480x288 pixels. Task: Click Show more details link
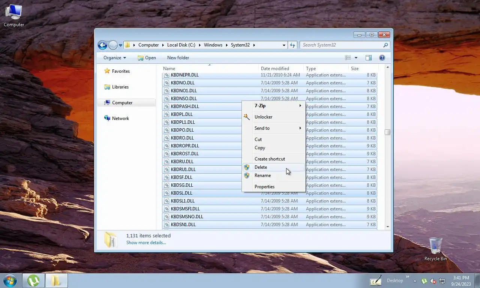click(x=146, y=243)
